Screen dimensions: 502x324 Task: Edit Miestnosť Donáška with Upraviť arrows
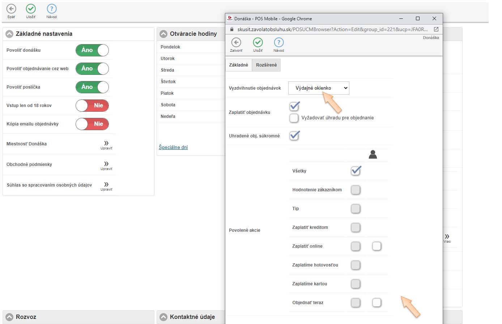pos(106,144)
